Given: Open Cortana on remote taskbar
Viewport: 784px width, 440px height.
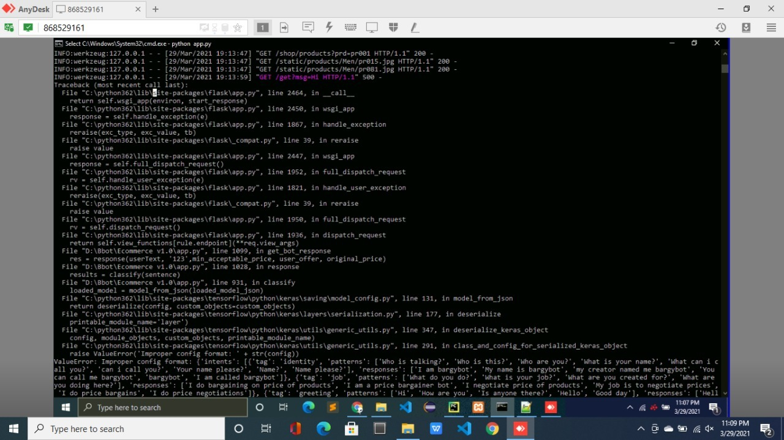Looking at the screenshot, I should click(260, 408).
